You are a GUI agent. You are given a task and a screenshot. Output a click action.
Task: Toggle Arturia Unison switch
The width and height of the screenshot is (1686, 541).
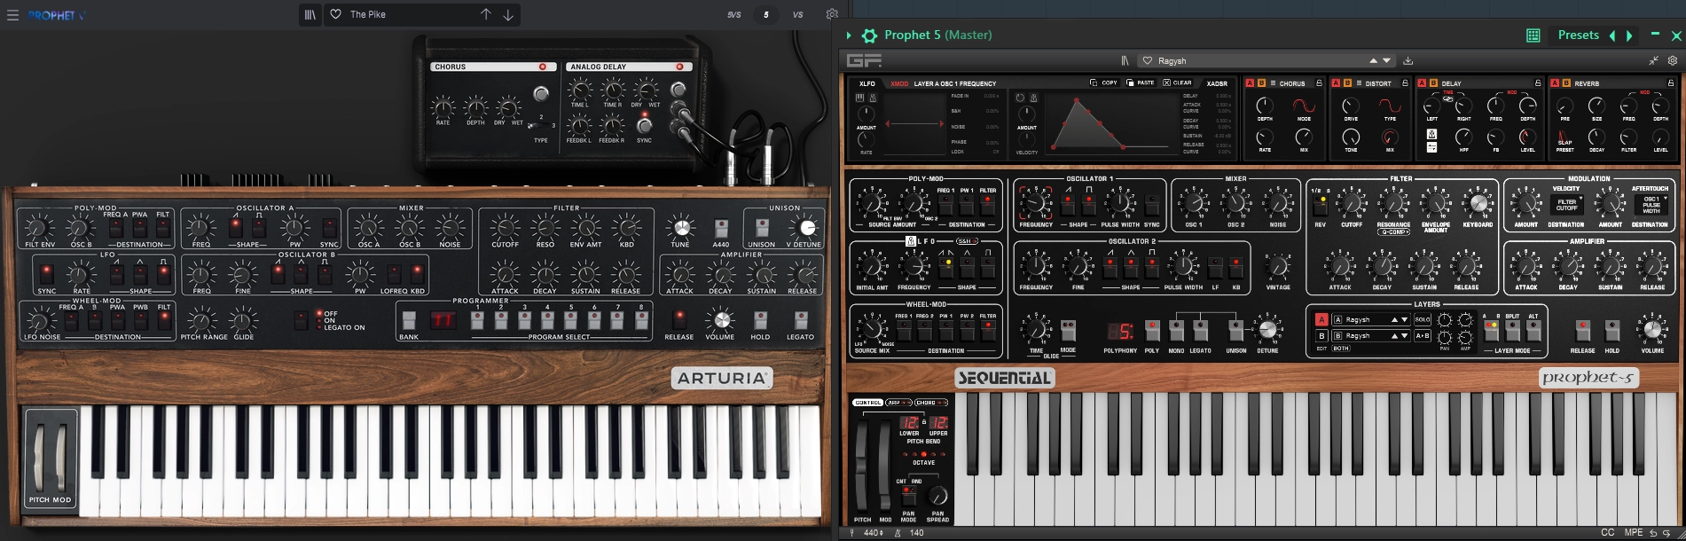pos(762,227)
